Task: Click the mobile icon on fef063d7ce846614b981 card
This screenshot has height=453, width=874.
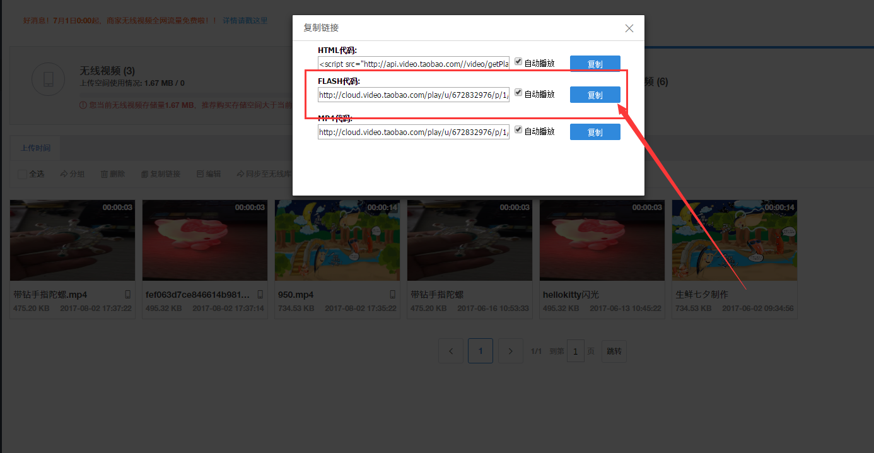Action: coord(260,295)
